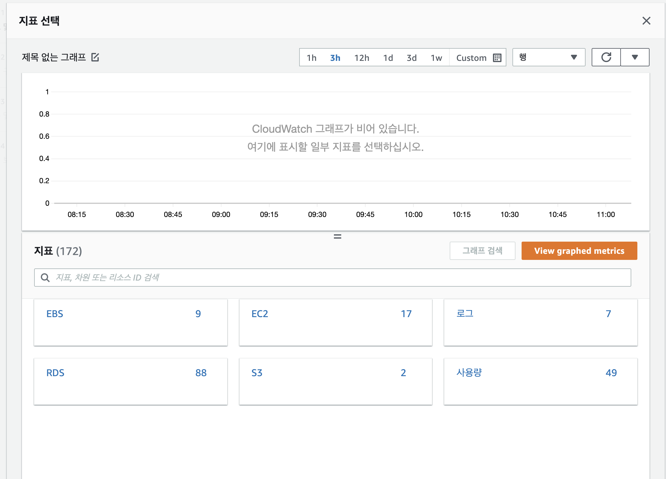Close the 지표 선택 dialog
Viewport: 666px width, 479px height.
click(646, 21)
